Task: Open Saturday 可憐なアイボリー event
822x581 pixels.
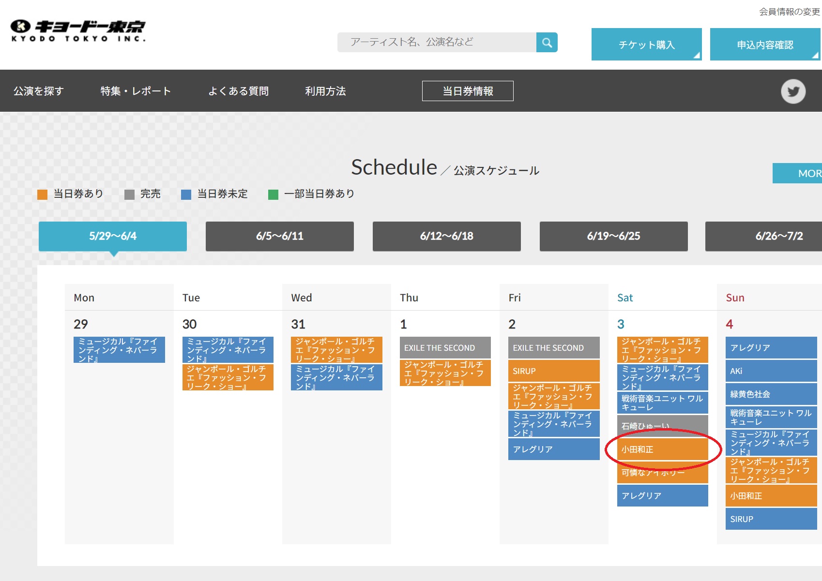Action: tap(663, 474)
